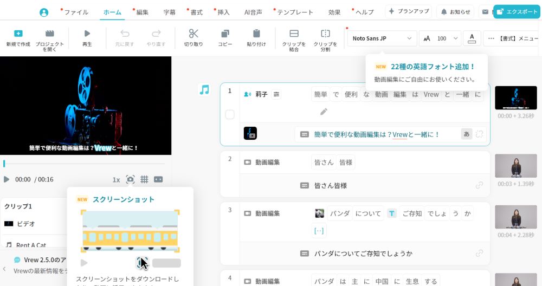Click the music note icon beside clip 1

tap(204, 90)
